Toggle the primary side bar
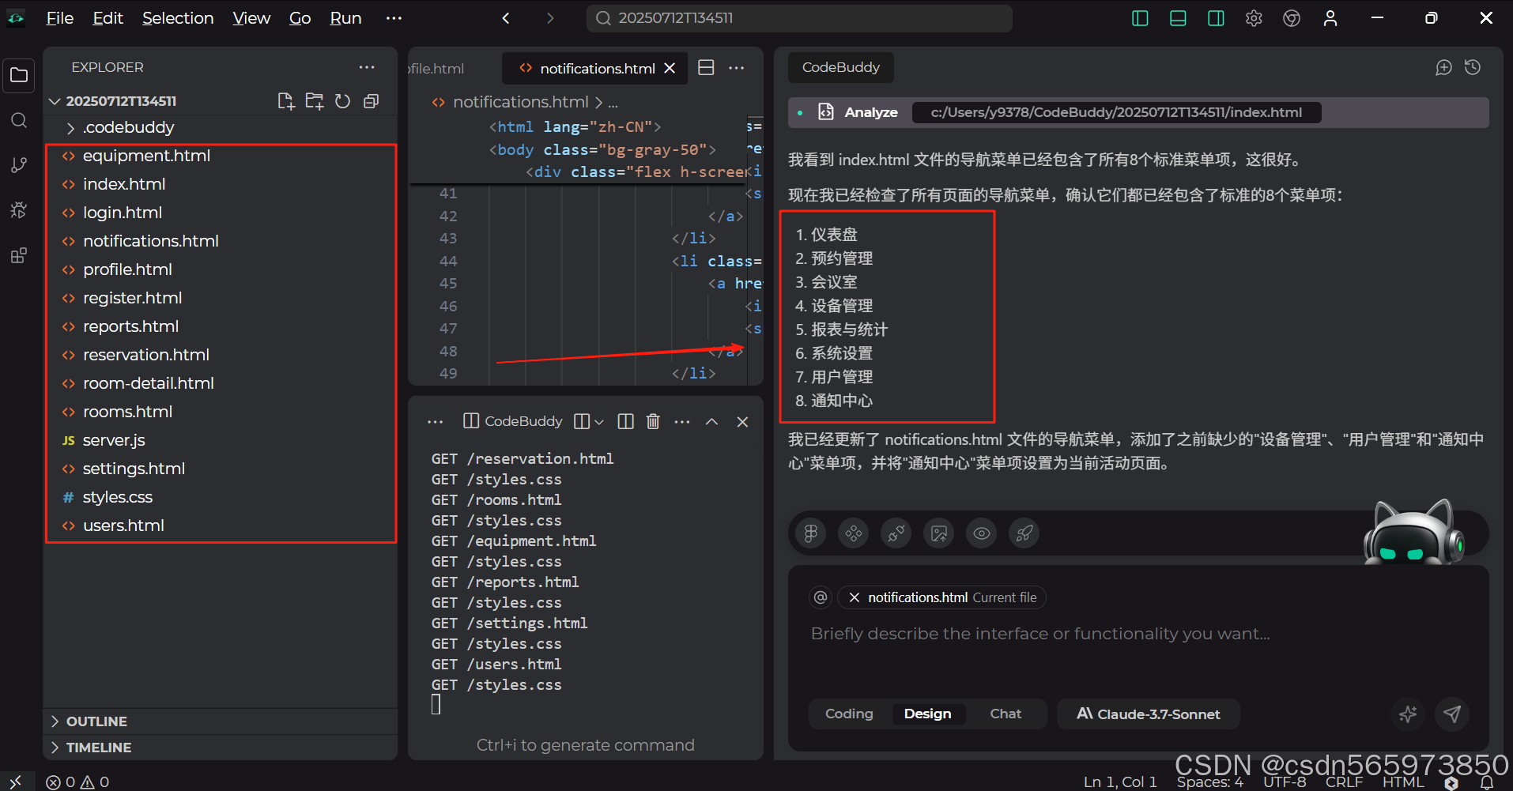This screenshot has width=1513, height=791. pos(1140,18)
